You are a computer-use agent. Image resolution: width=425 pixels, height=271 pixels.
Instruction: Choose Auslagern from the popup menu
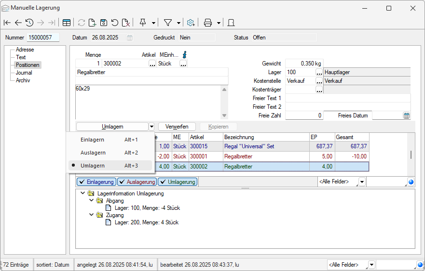point(92,153)
